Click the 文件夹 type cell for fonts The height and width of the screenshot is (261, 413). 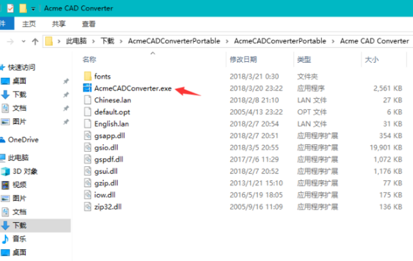307,77
